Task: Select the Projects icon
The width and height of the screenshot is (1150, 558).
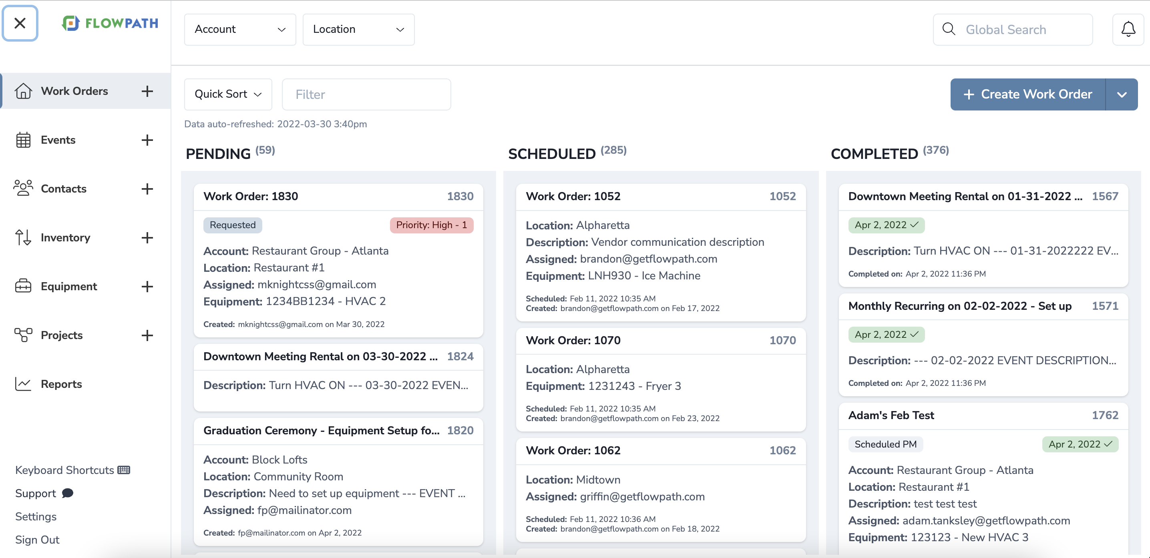Action: pyautogui.click(x=24, y=335)
